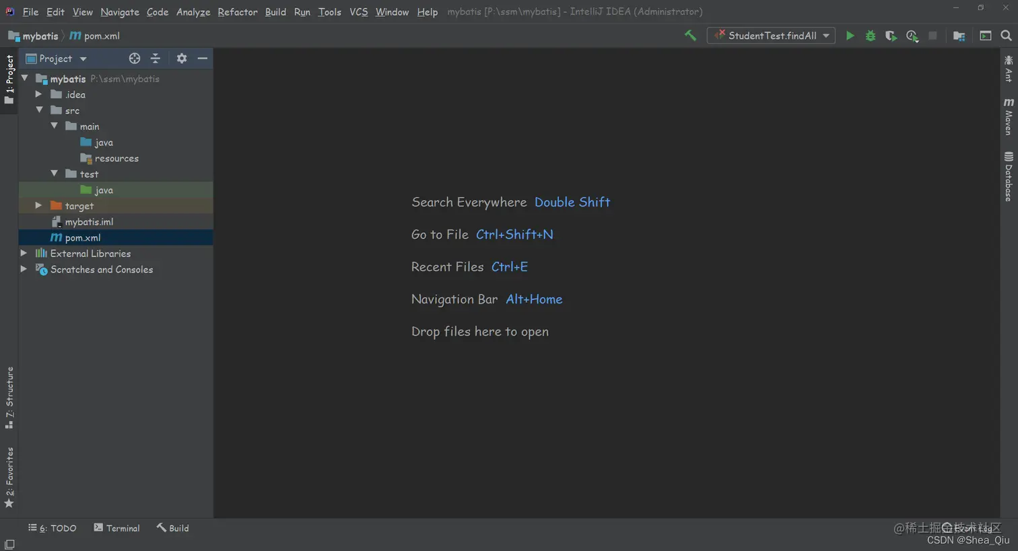Collapse the src folder arrow
Image resolution: width=1018 pixels, height=551 pixels.
(39, 110)
